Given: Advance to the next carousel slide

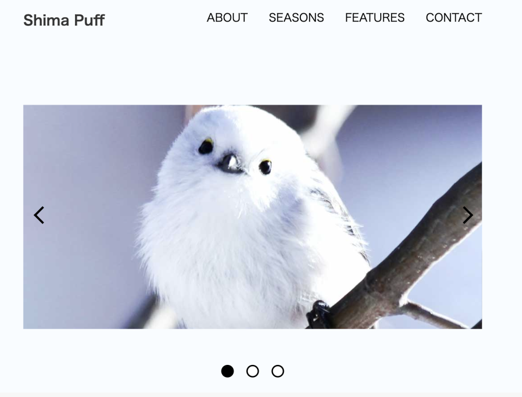Looking at the screenshot, I should (x=468, y=215).
